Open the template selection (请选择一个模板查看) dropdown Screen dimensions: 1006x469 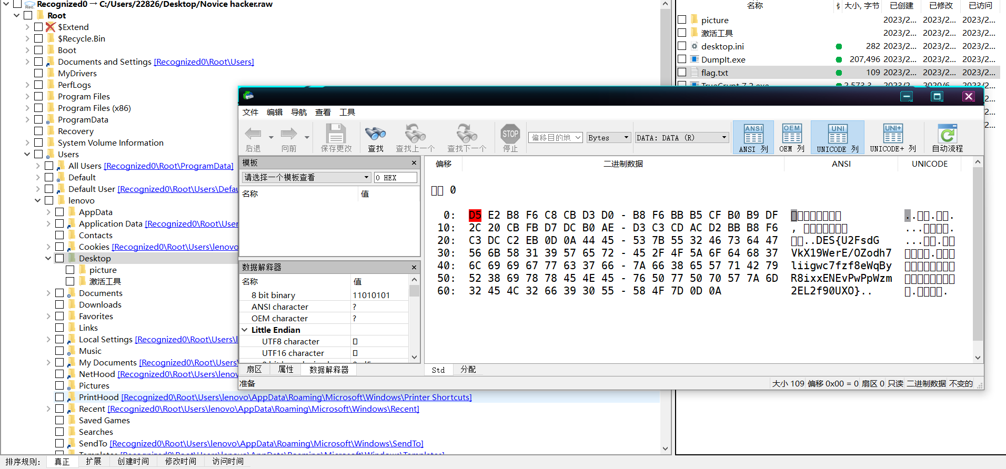tap(306, 177)
